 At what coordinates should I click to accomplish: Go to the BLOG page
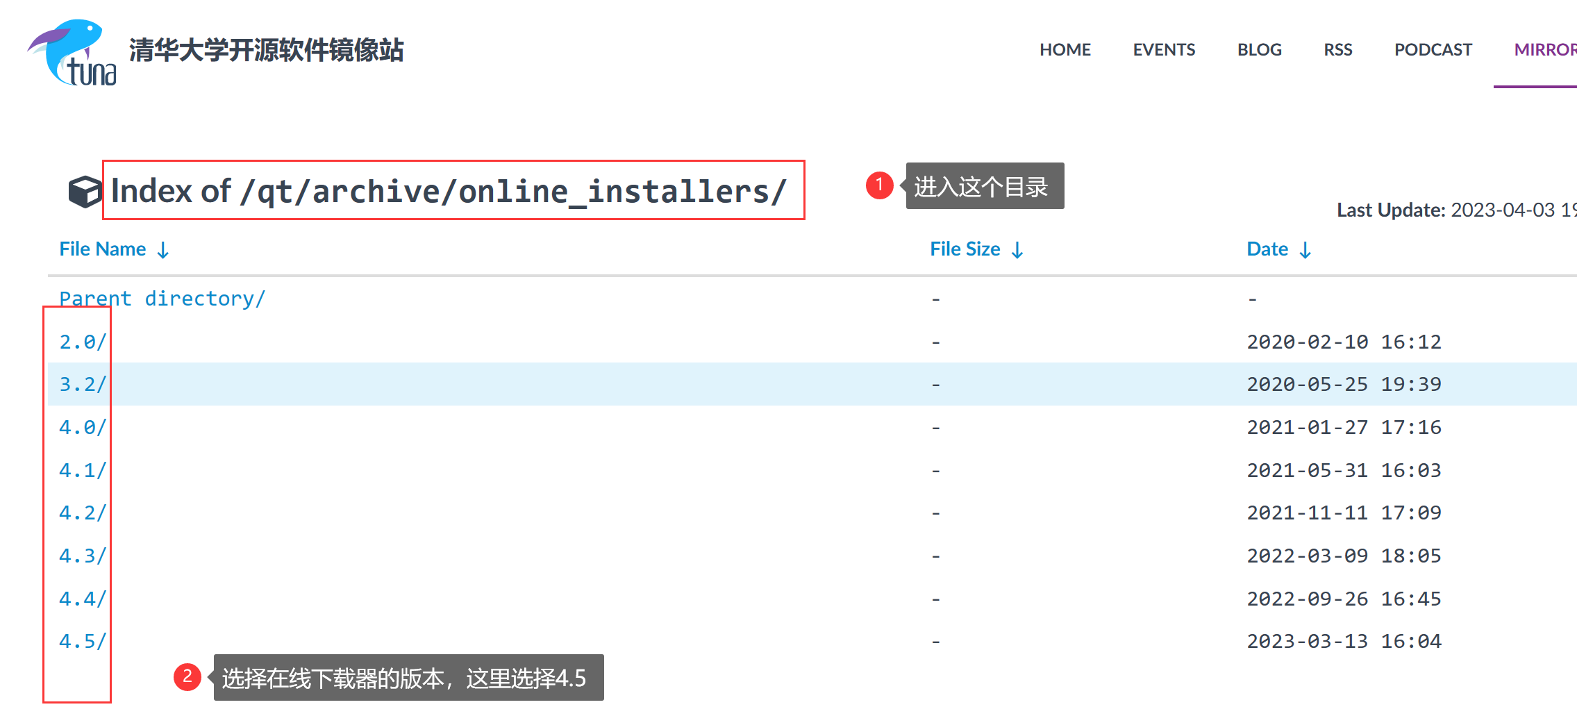coord(1260,50)
